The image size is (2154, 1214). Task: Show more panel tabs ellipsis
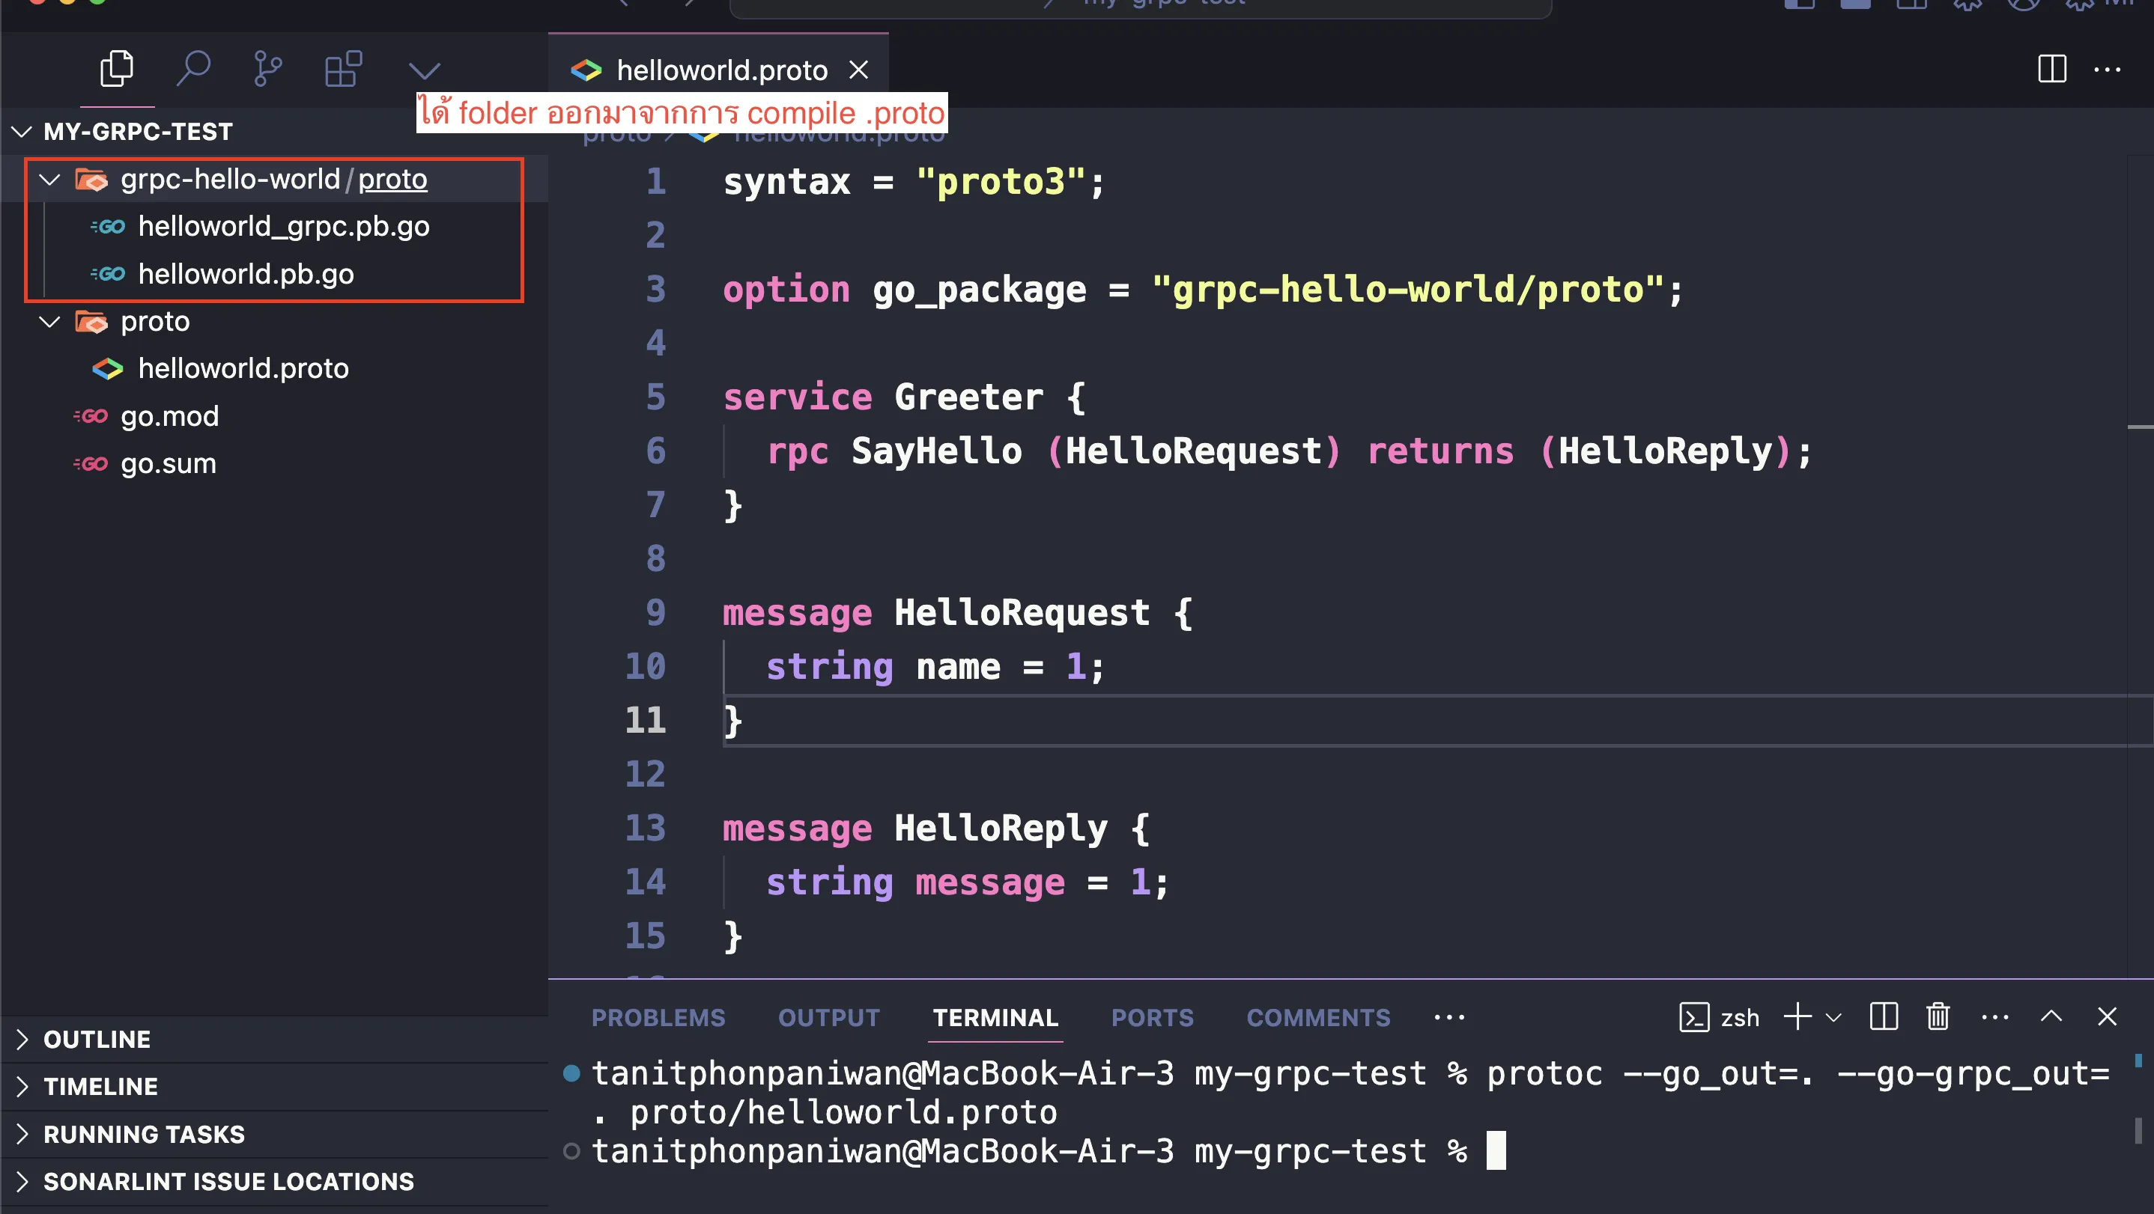tap(1449, 1018)
